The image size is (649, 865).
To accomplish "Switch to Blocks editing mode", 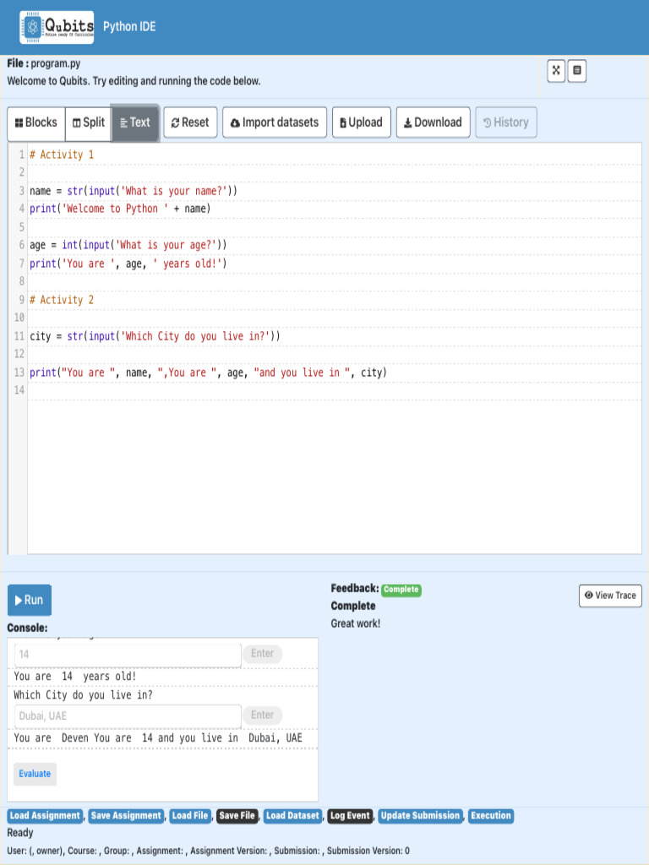I will (36, 122).
